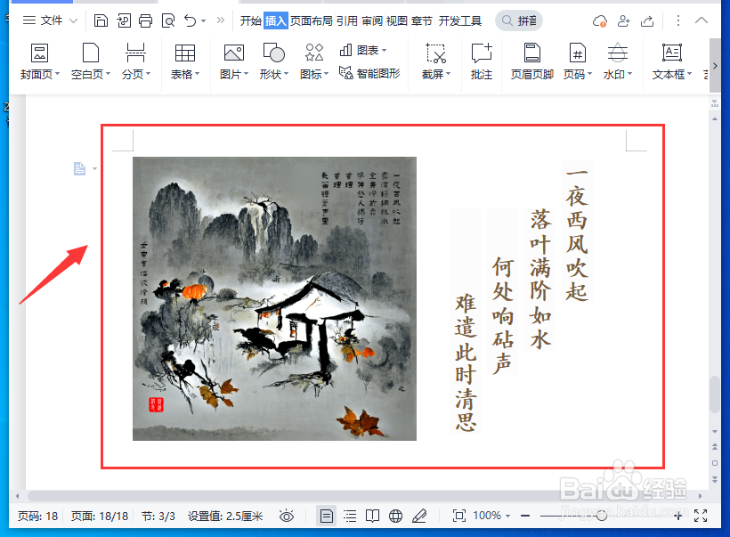Screen dimensions: 730x537
Task: Click the collaboration add-user icon
Action: (623, 21)
